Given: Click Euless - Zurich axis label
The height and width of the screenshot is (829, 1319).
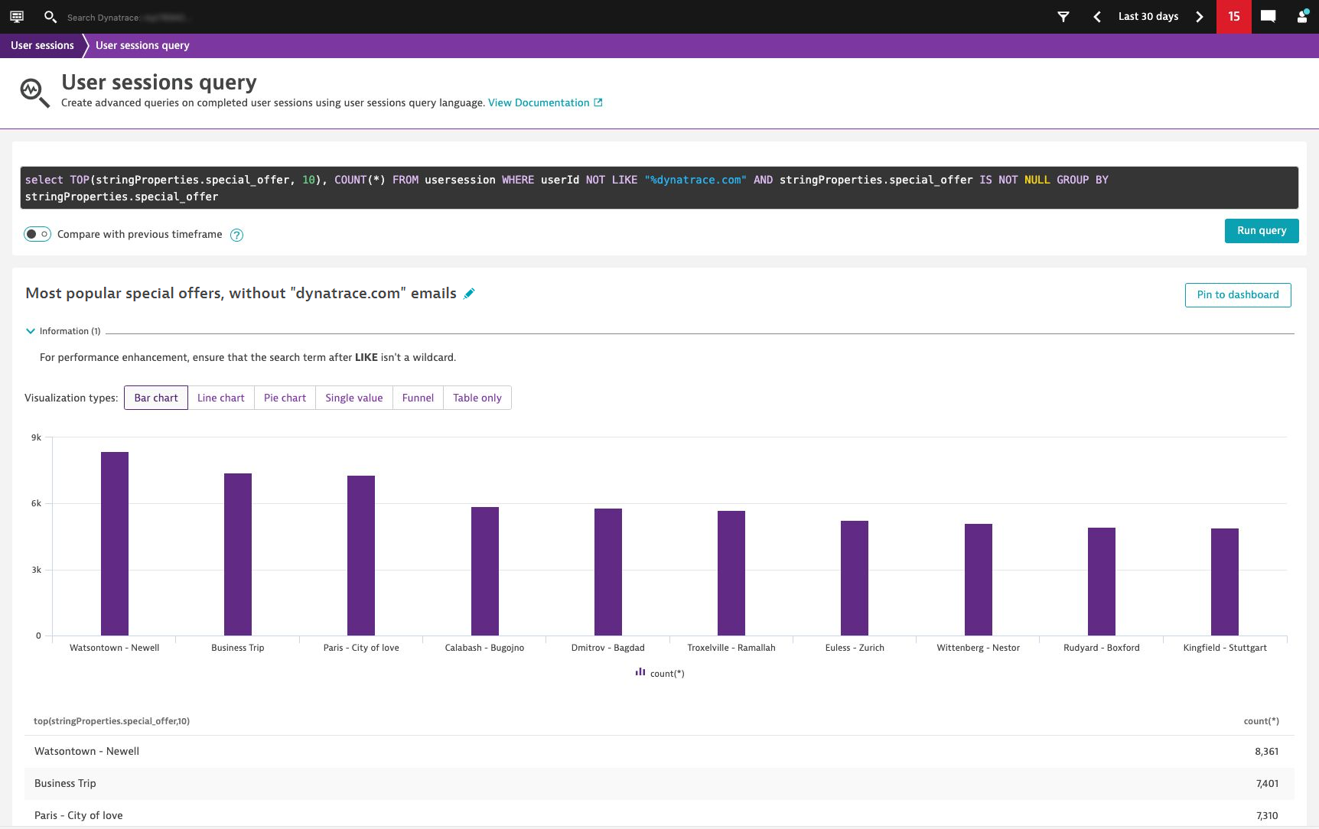Looking at the screenshot, I should click(855, 648).
